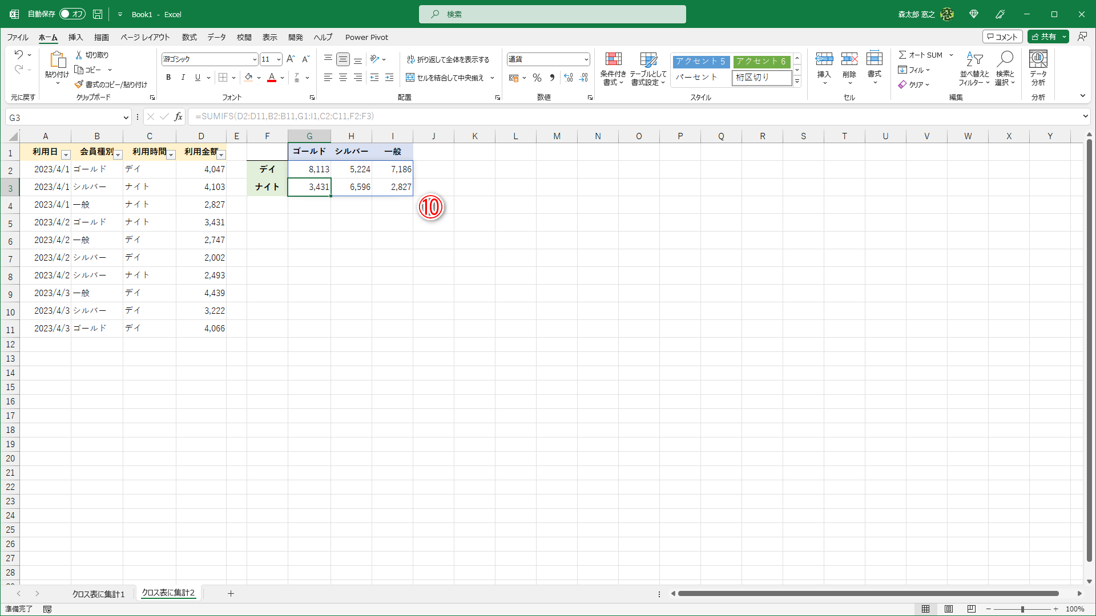Screen dimensions: 1096x616
Task: Open the 数式 ribbon tab
Action: 189,37
